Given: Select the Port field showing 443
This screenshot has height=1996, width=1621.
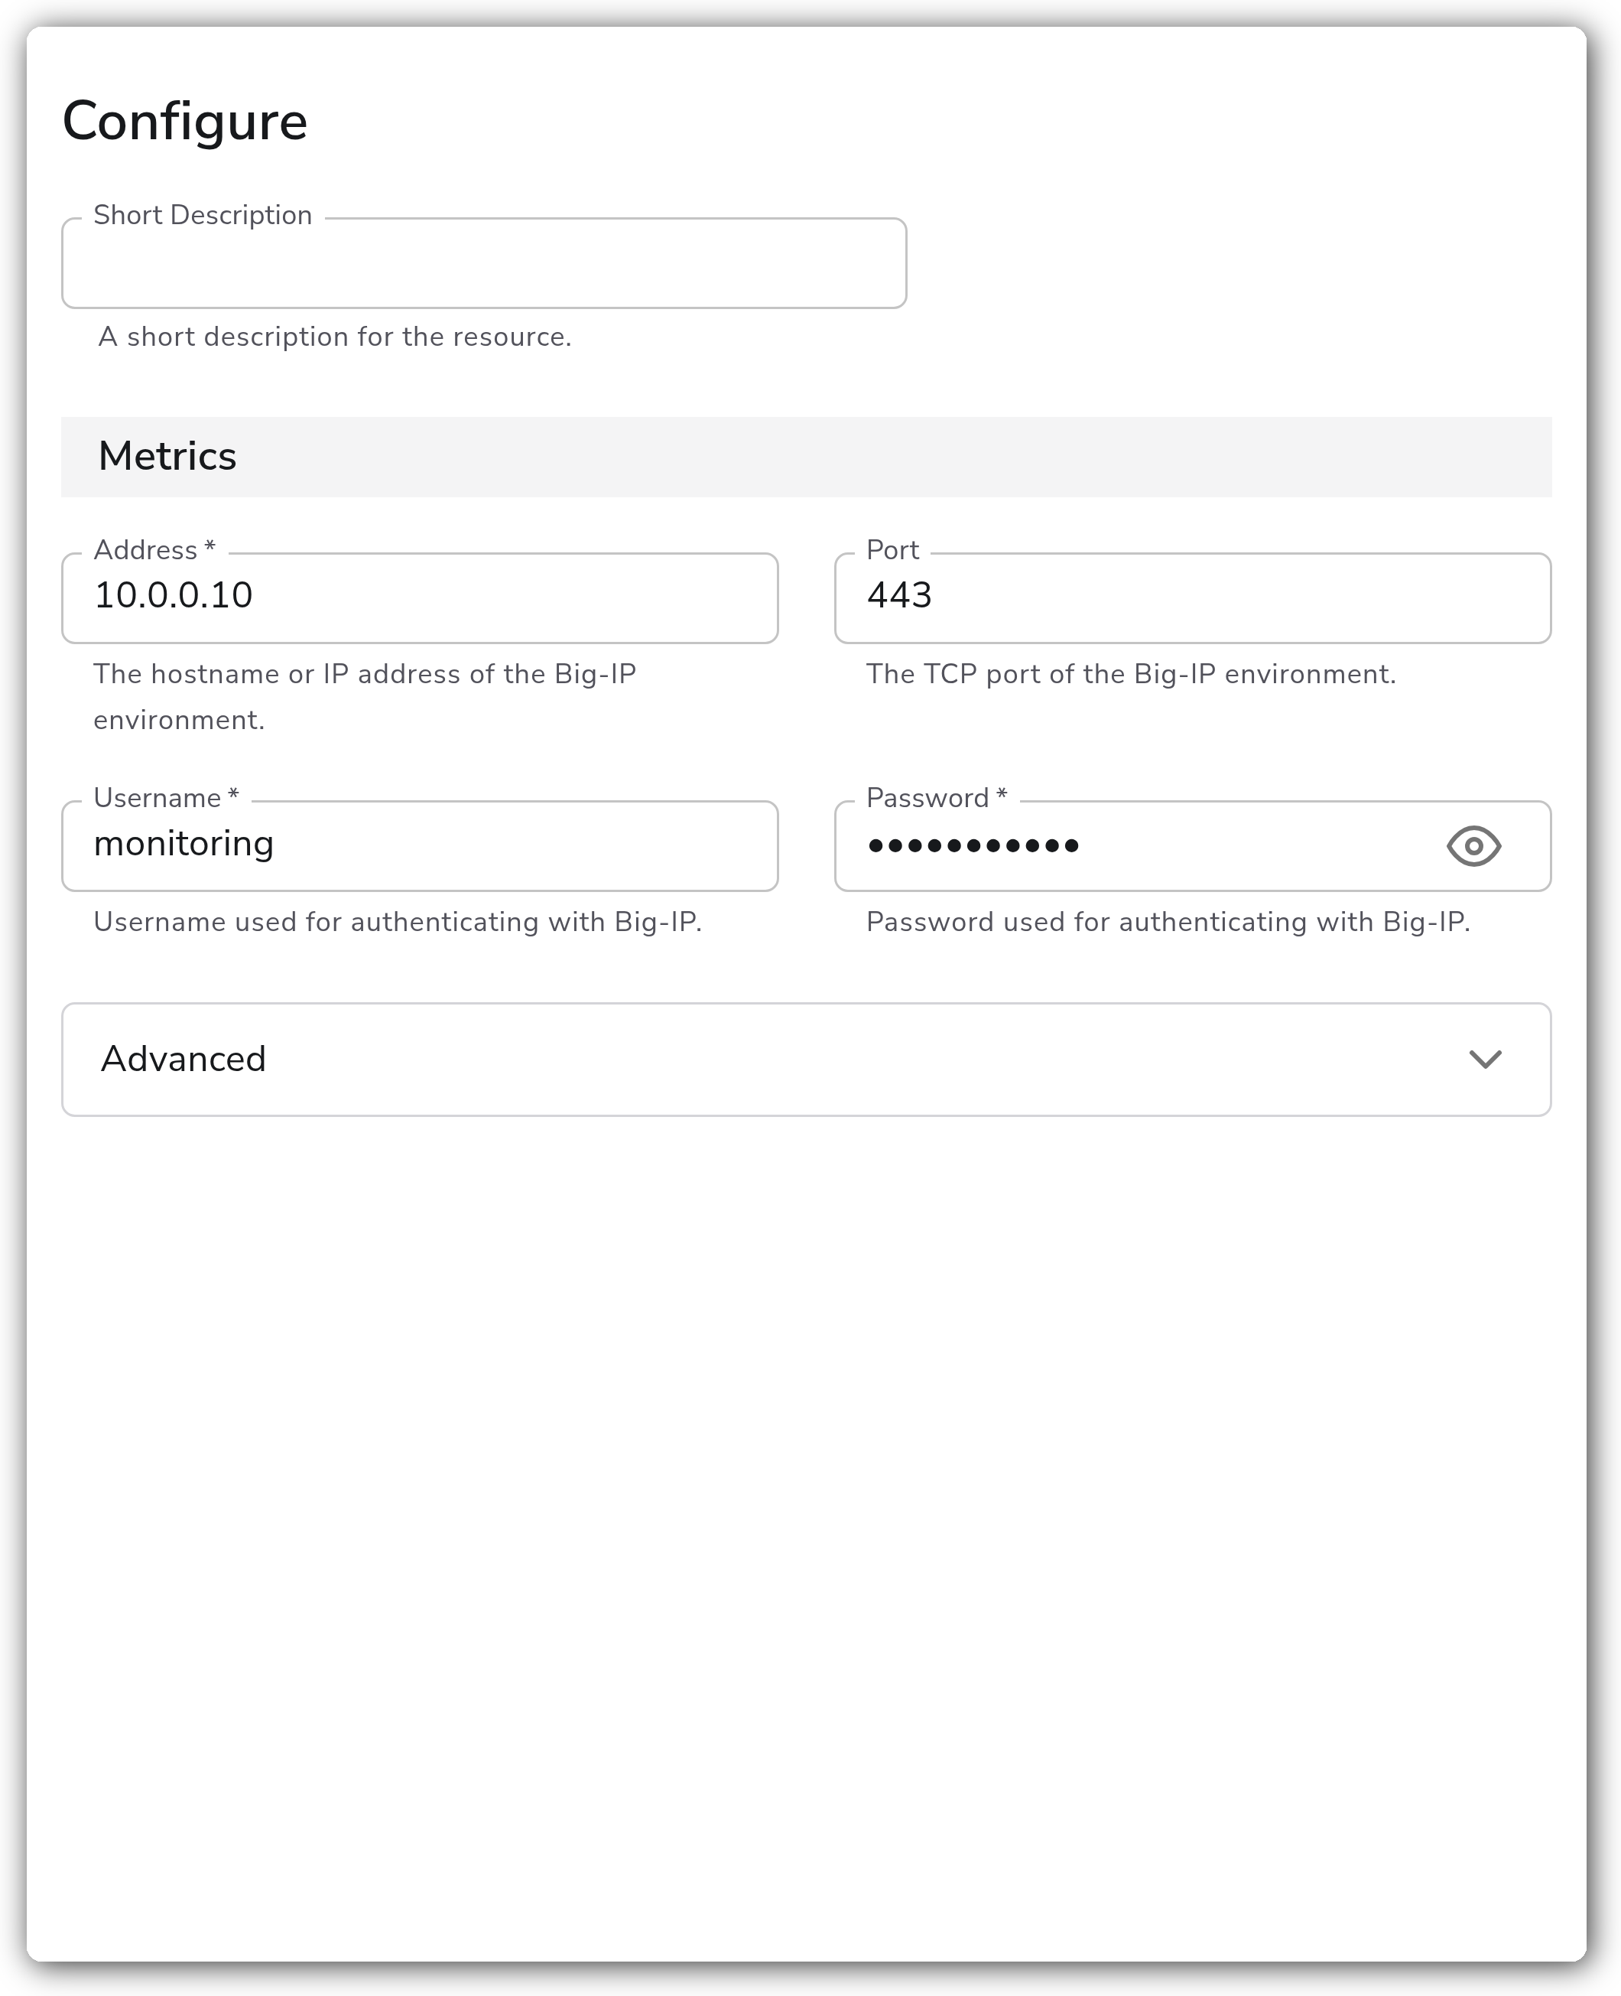Looking at the screenshot, I should click(x=1192, y=597).
